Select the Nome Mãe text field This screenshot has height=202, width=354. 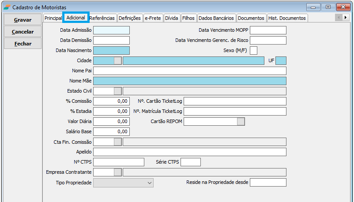tap(190, 81)
